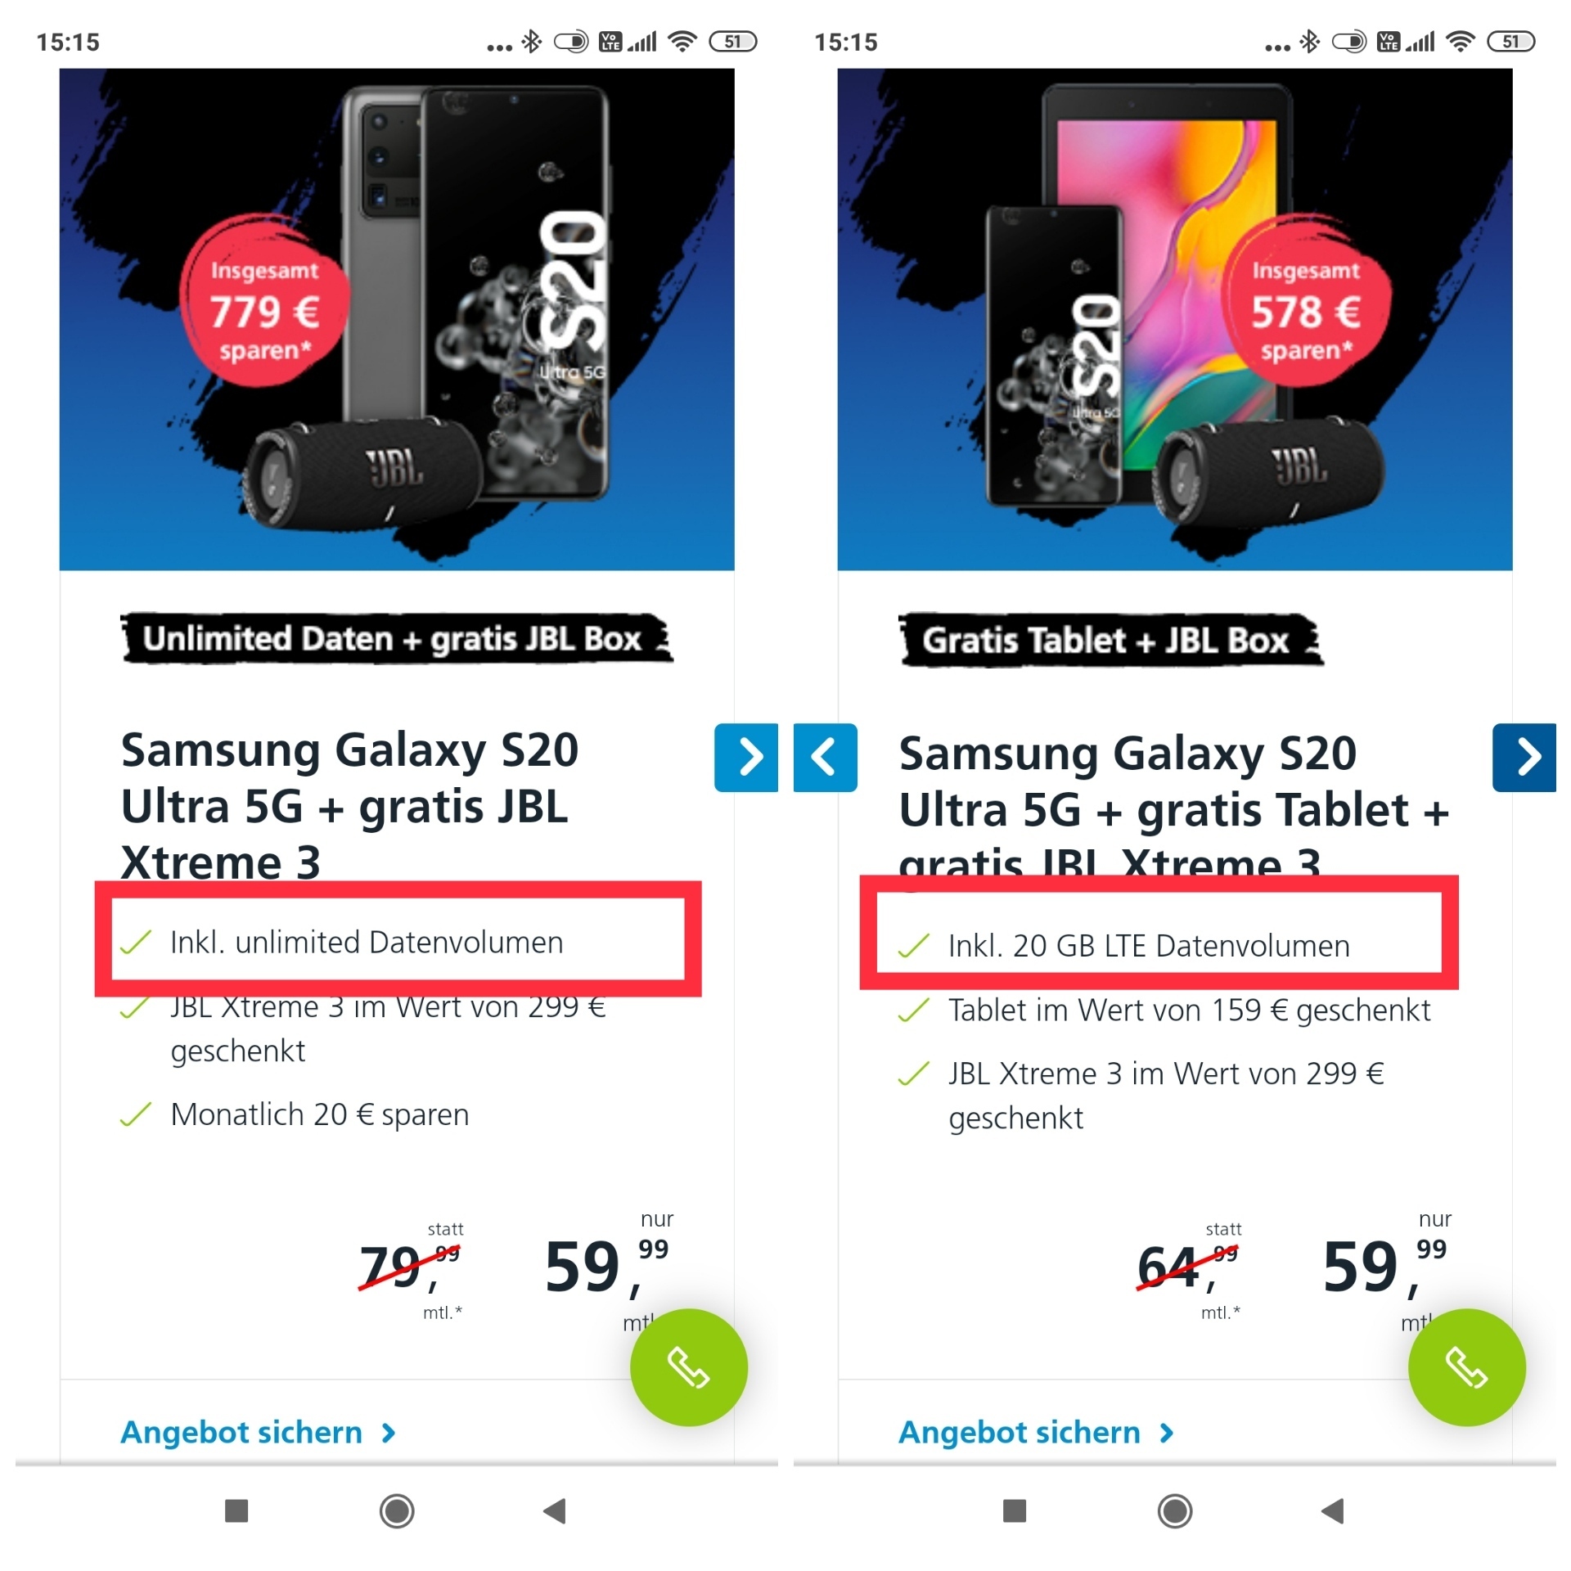
Task: Go to previous offer via left-pointing arrow
Action: [826, 757]
